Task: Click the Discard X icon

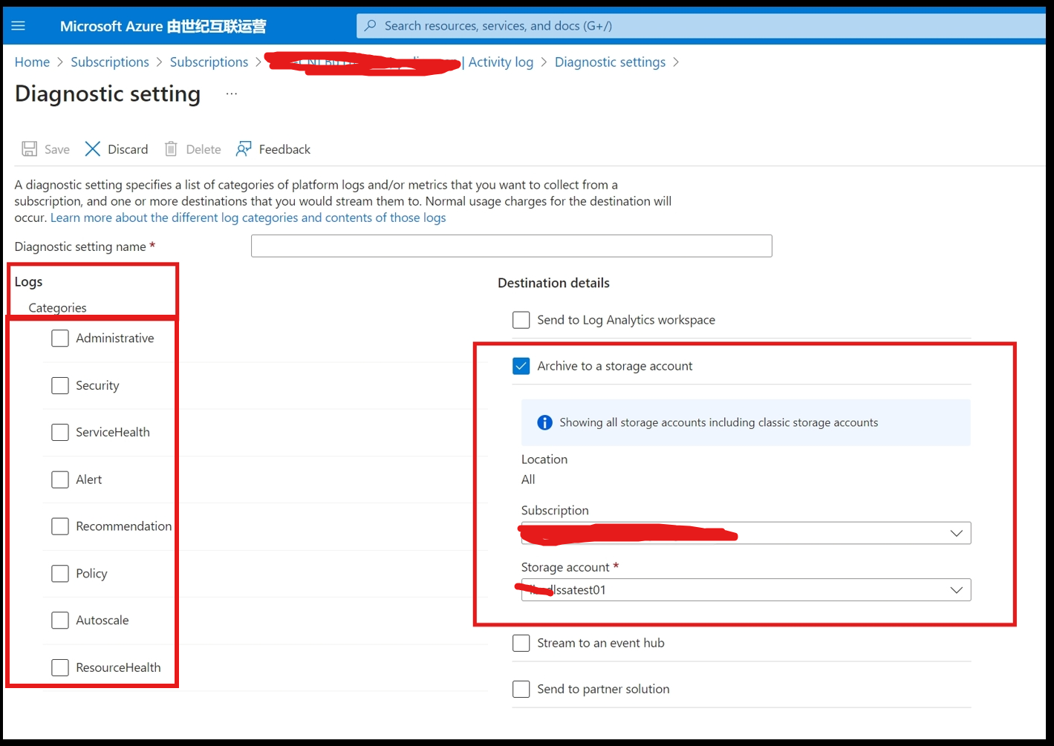Action: (92, 148)
